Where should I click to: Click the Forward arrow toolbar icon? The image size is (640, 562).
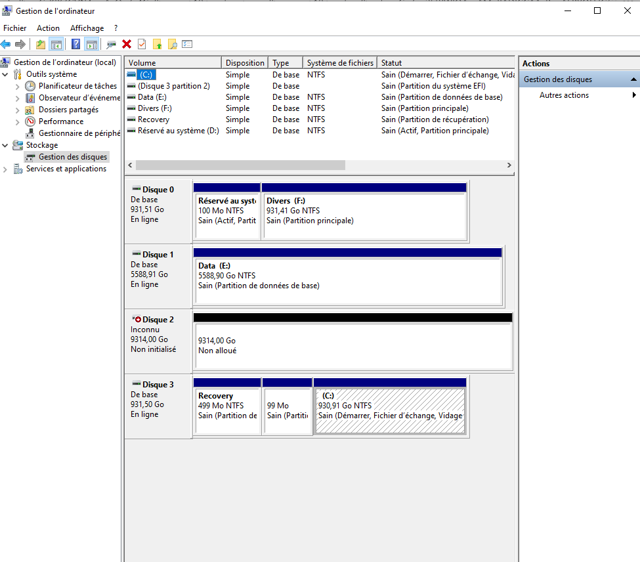coord(20,44)
